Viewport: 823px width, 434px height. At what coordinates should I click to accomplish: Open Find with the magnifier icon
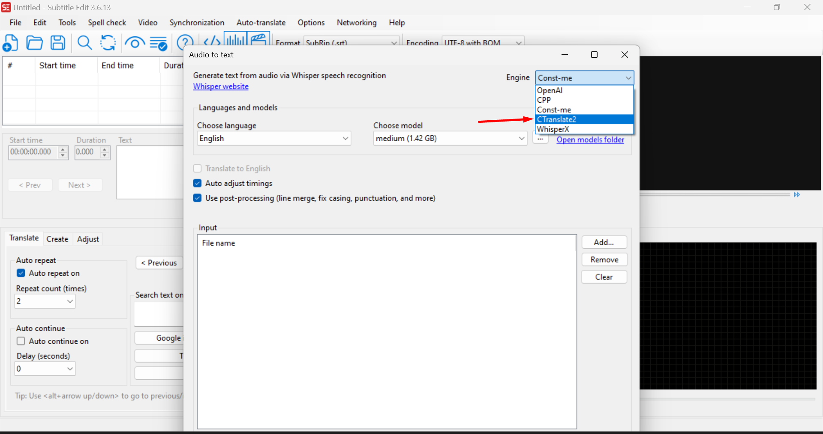[84, 43]
